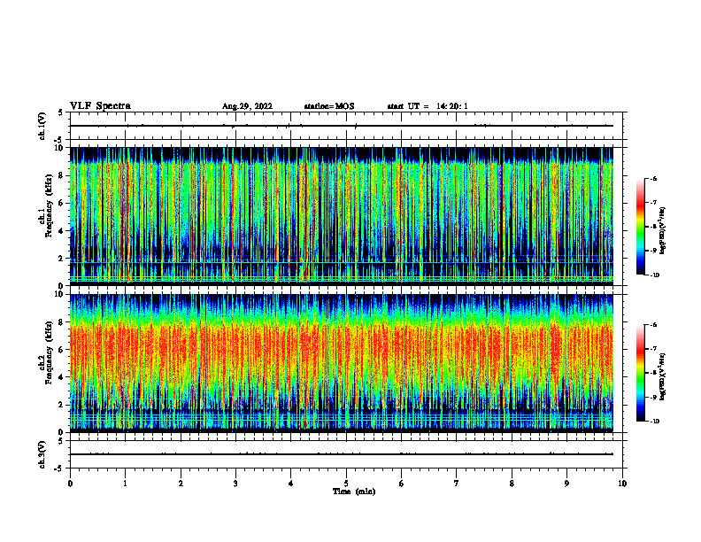Select the date text "Aug.29, 2022"
Screen dimensions: 701x542
point(247,106)
